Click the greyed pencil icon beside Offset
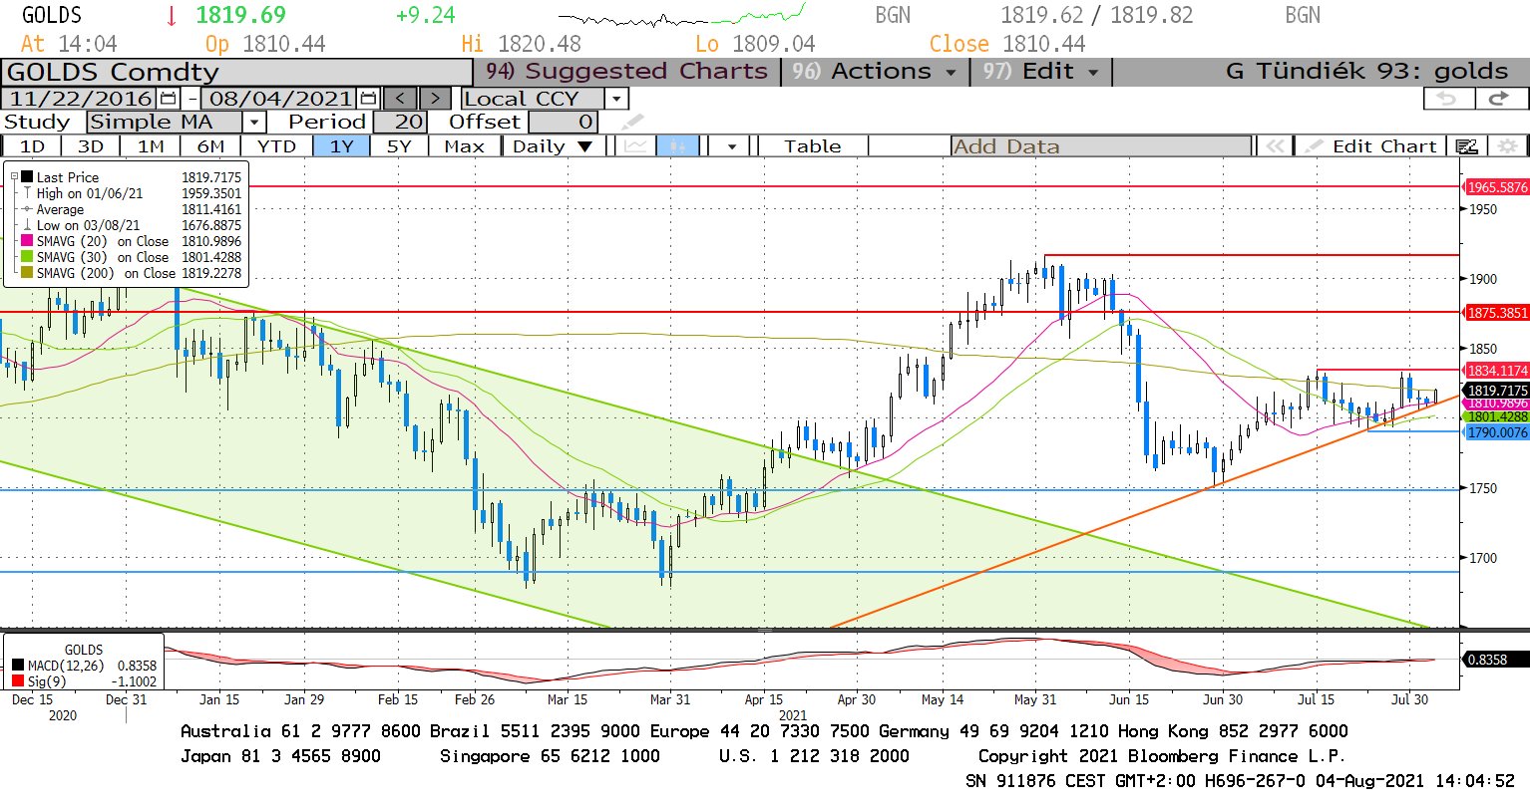Screen dimensions: 1530x810 click(632, 123)
